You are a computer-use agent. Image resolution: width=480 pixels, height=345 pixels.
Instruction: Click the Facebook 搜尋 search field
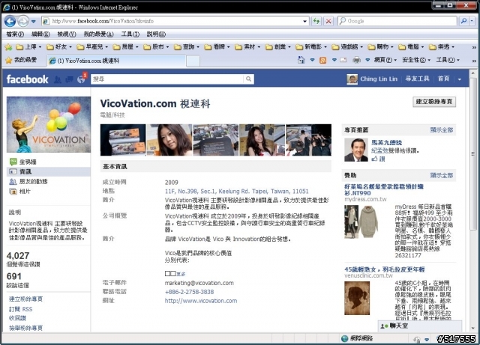(x=167, y=79)
